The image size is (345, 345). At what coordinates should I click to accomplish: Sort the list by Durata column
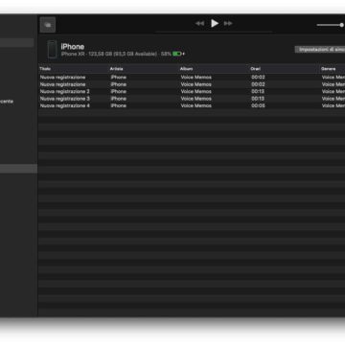pyautogui.click(x=256, y=69)
